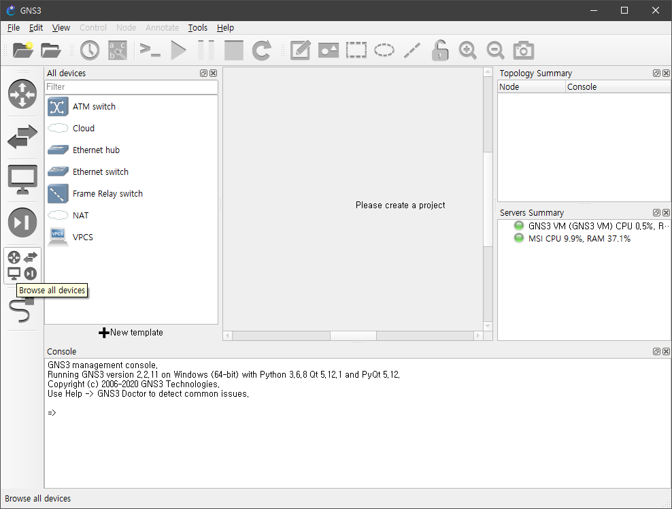Close the Topology Summary panel
This screenshot has width=672, height=509.
point(666,73)
